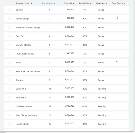
Task: Click the 17% probability for Boeing
Action: (x=84, y=10)
